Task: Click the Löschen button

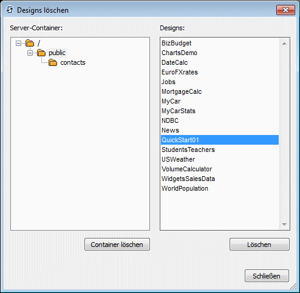Action: (259, 245)
